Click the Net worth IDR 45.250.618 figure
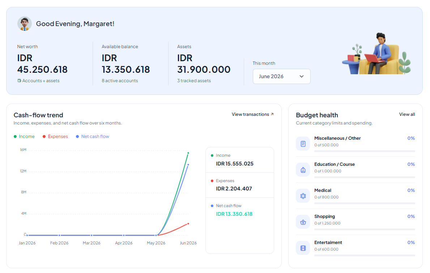Screen dimensions: 430x273 [x=42, y=64]
